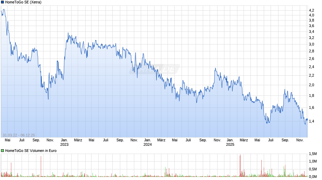Click the '2025' year label
Screen dimensions: 322x180
coord(230,144)
